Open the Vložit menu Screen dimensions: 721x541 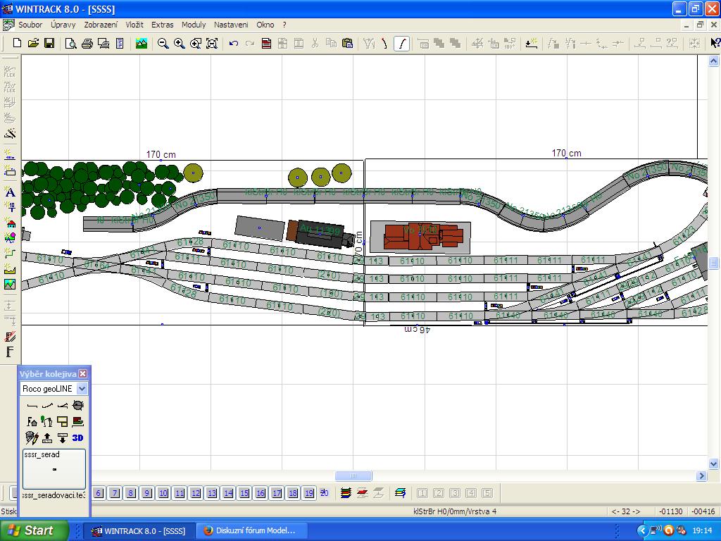[134, 25]
